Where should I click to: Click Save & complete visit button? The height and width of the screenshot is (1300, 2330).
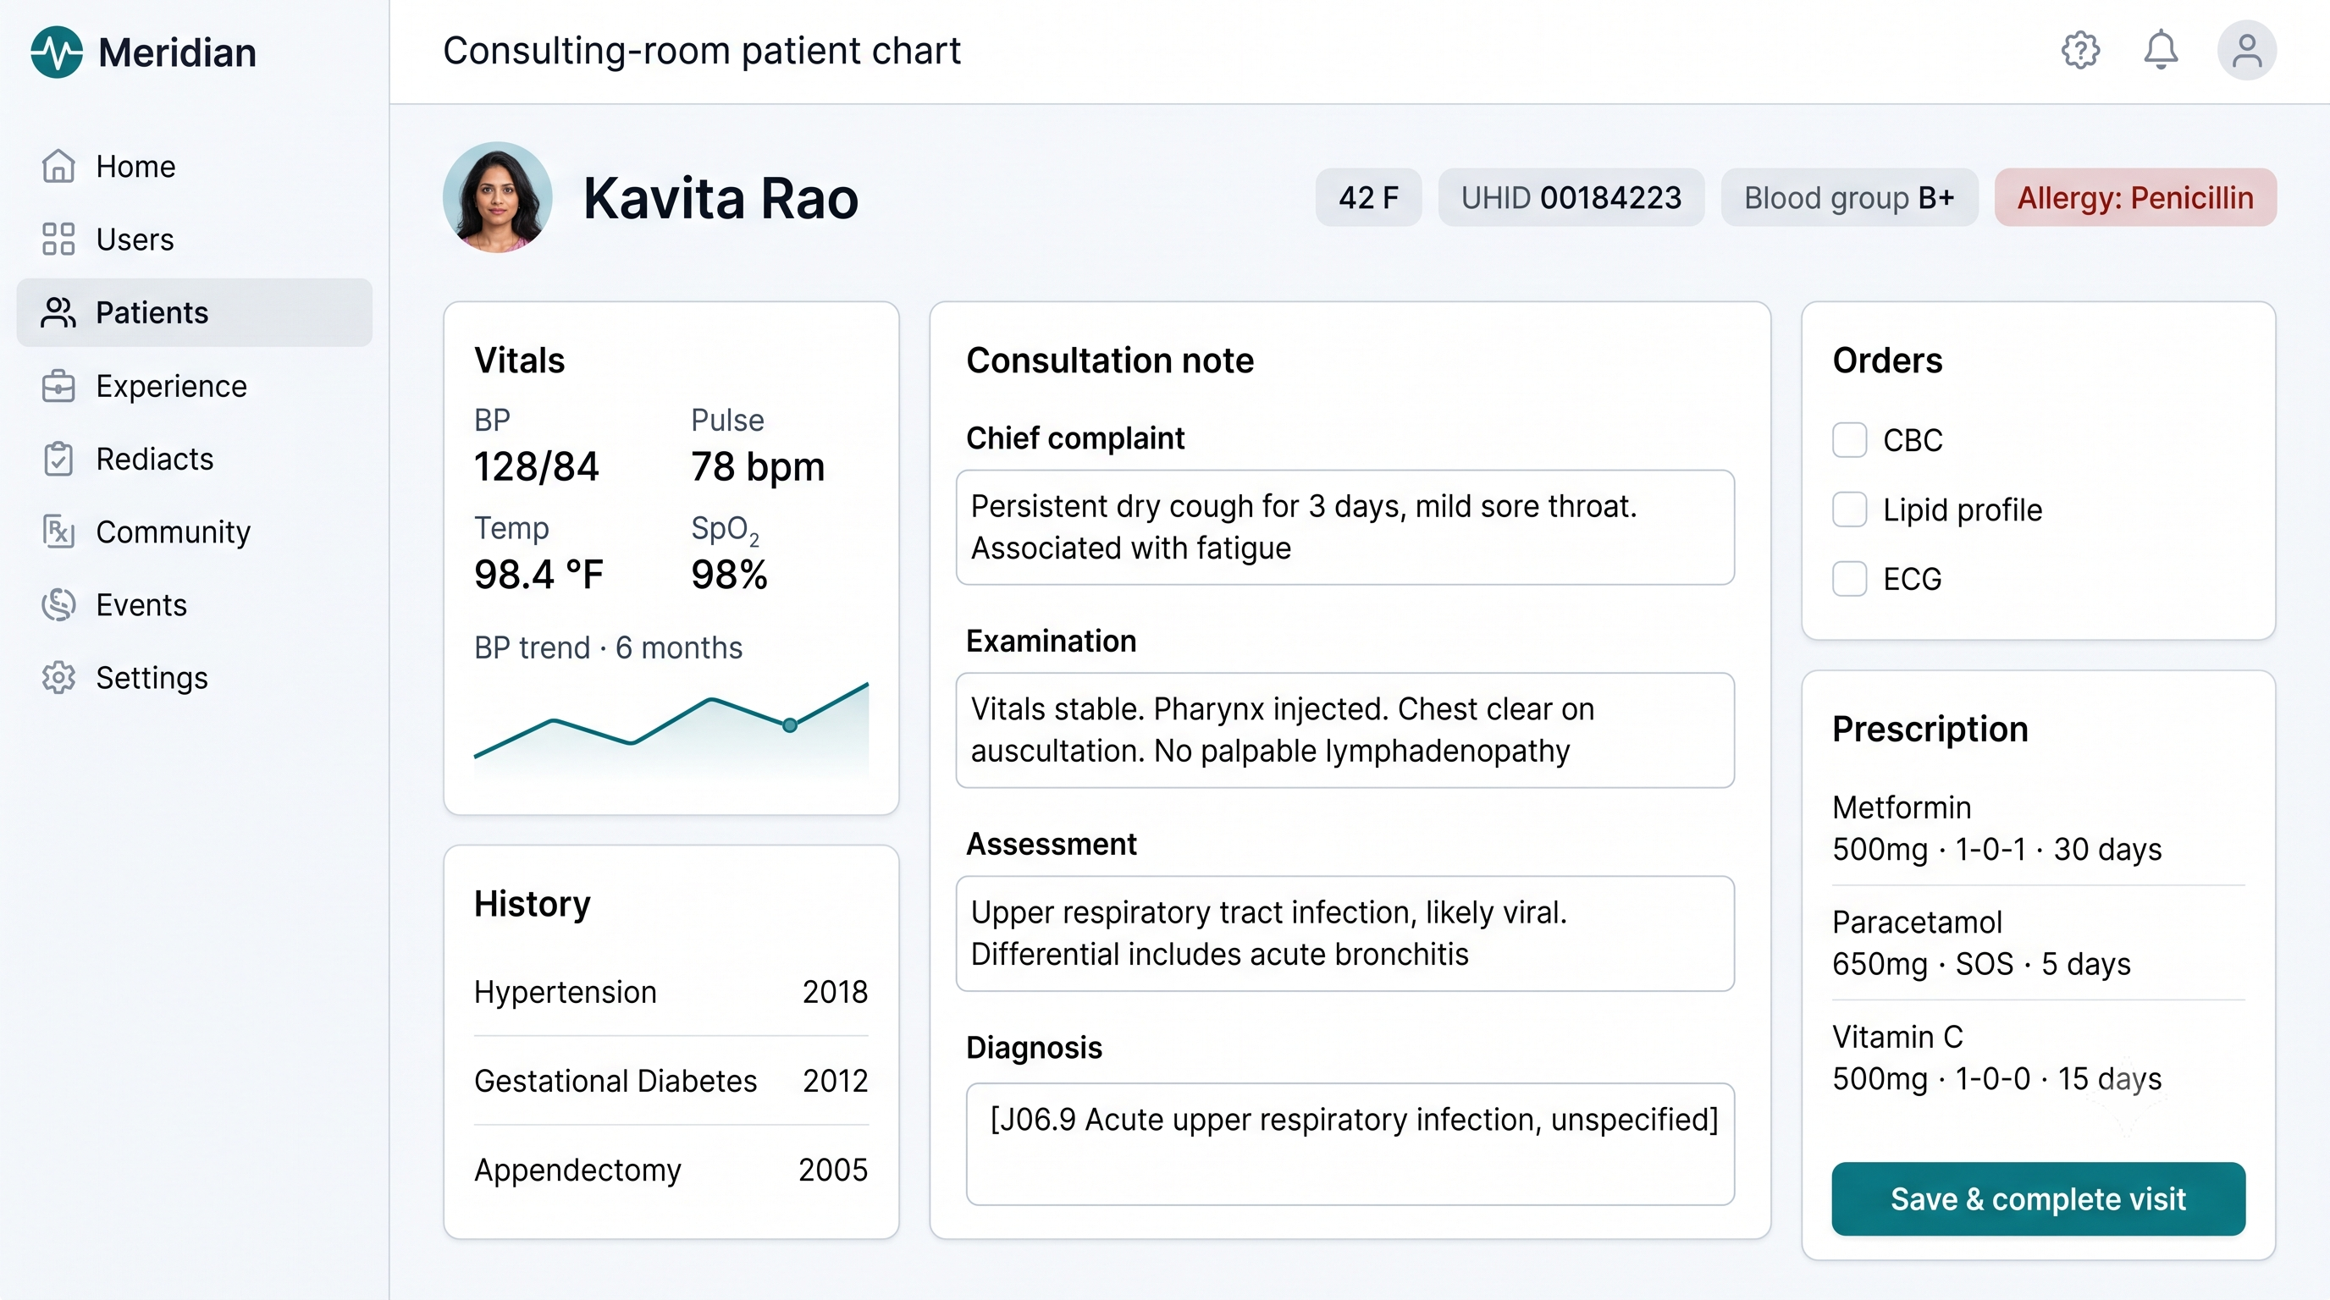[2039, 1198]
